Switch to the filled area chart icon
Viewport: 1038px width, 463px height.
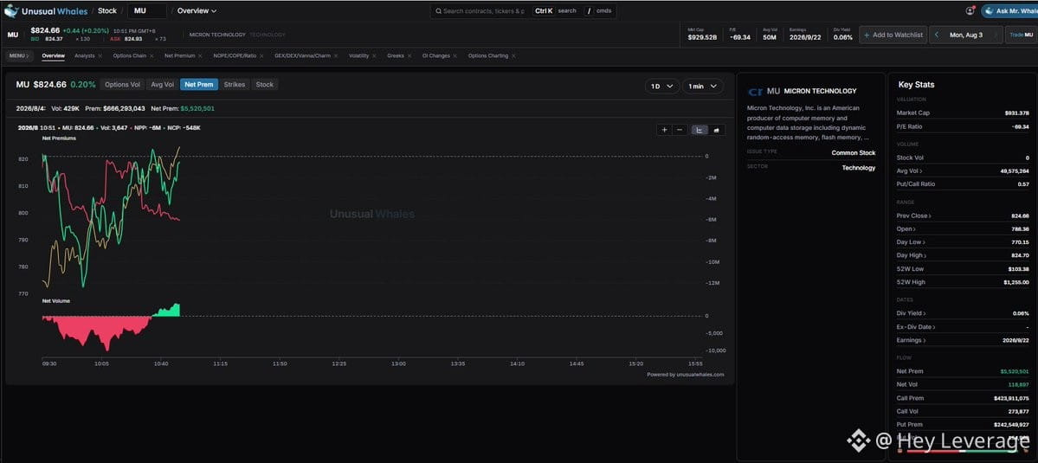point(717,130)
